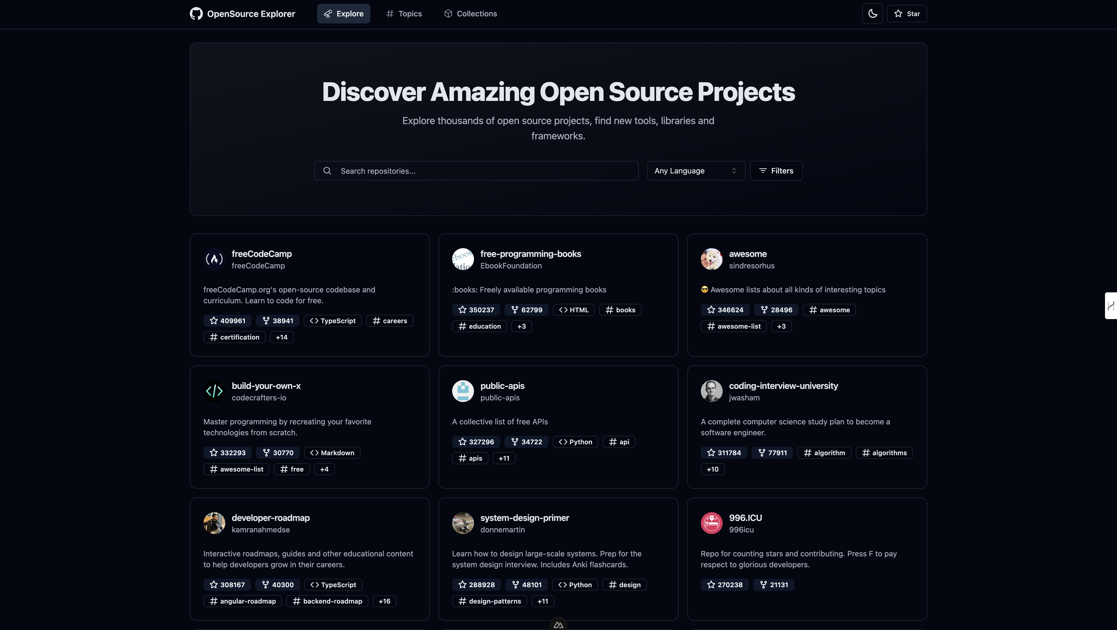The width and height of the screenshot is (1117, 630).
Task: Select the careers topic tag
Action: coord(389,321)
